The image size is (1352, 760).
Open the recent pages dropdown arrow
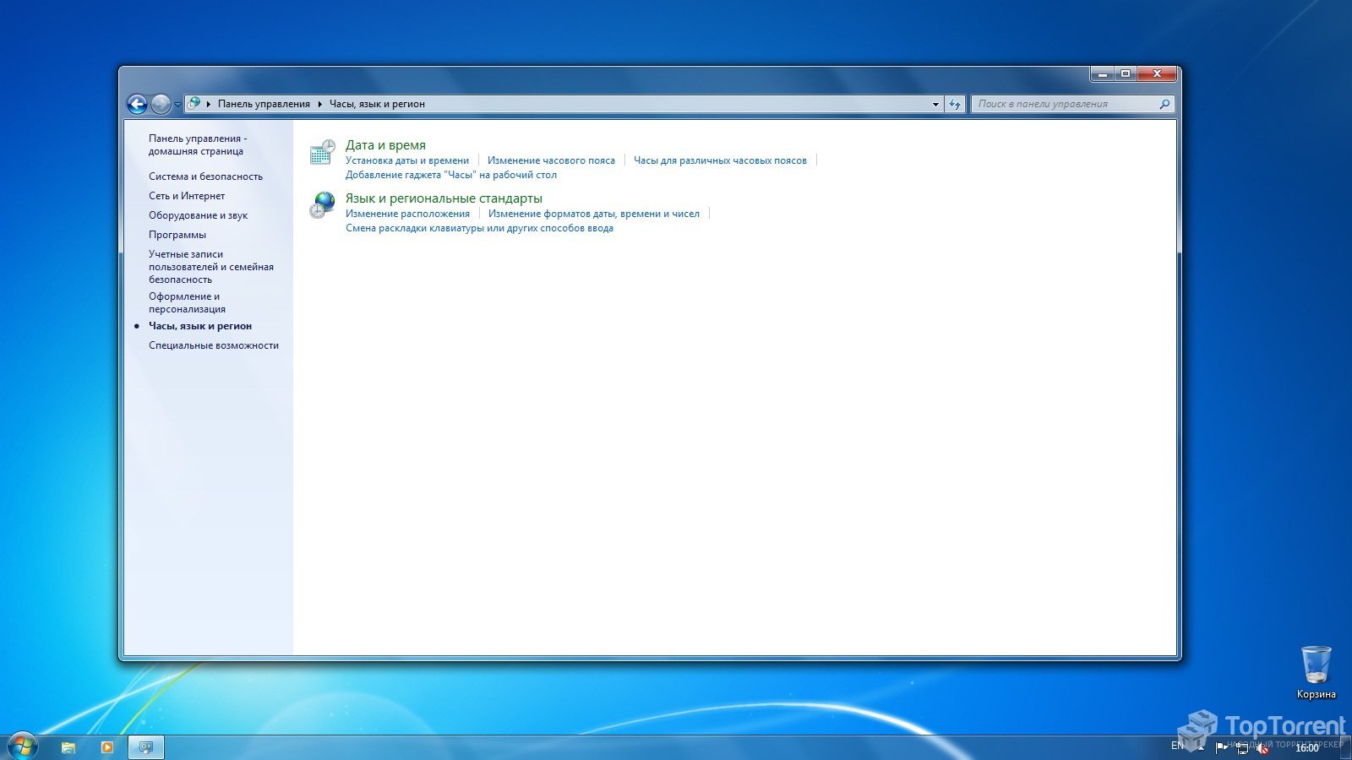pos(177,105)
